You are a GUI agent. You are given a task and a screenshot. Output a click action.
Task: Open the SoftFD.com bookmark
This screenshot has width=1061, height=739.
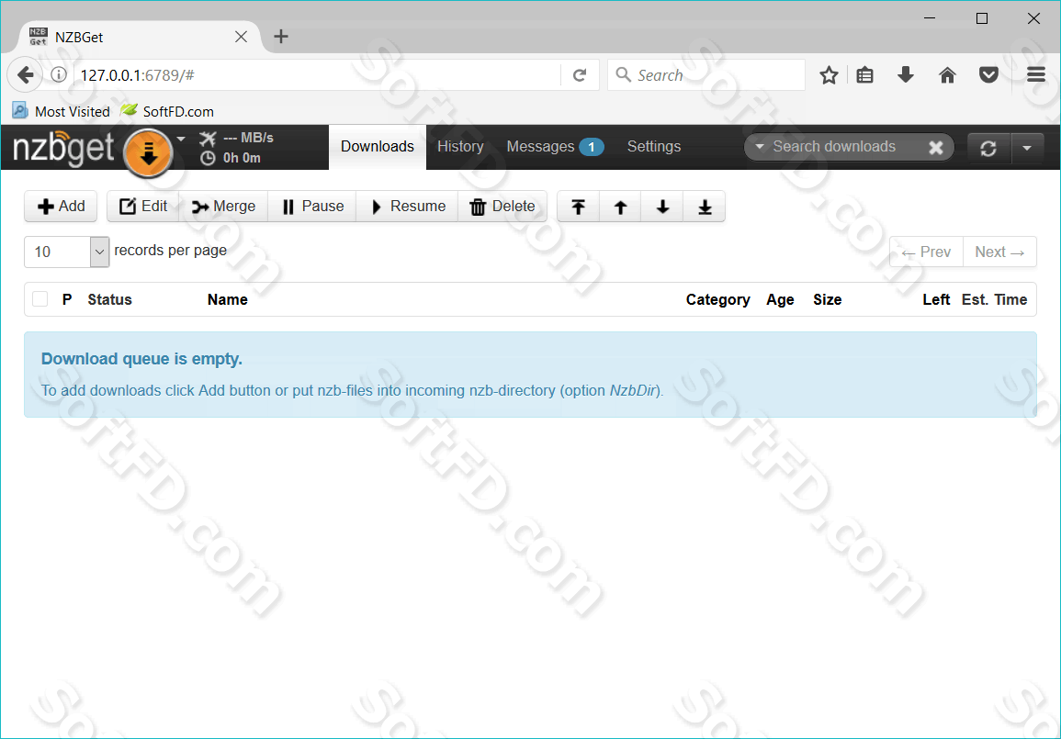[167, 112]
